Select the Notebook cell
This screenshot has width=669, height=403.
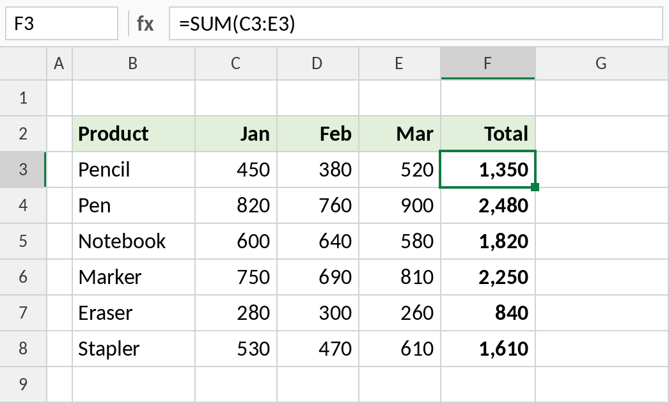(x=134, y=241)
